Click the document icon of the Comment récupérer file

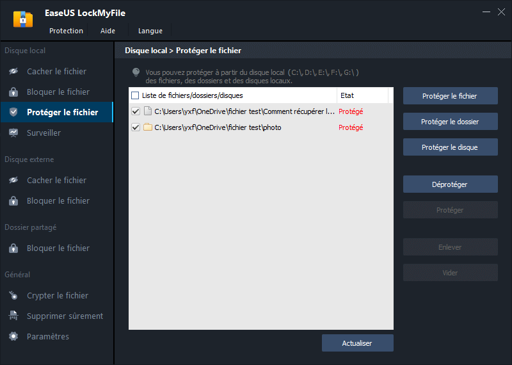click(148, 111)
